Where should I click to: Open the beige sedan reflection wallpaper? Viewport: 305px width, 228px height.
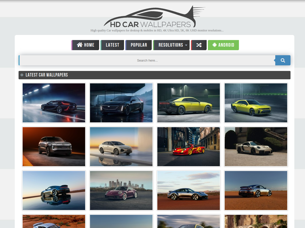point(121,147)
